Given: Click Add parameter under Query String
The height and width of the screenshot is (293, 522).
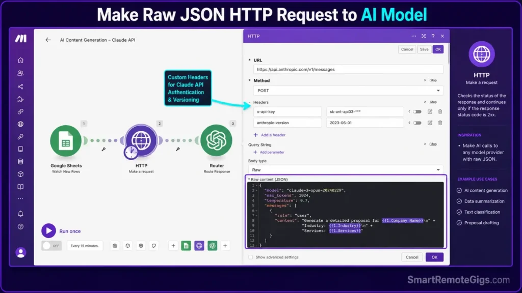Looking at the screenshot, I should (x=269, y=152).
